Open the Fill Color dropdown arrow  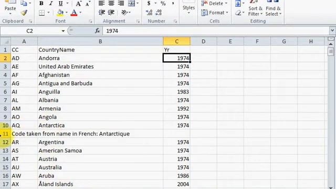click(67, 13)
